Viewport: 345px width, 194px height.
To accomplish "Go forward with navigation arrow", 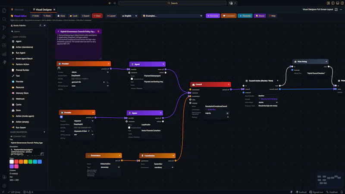I will pos(114,3).
